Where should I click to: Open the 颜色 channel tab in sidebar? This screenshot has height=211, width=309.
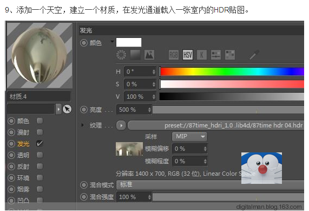click(23, 121)
